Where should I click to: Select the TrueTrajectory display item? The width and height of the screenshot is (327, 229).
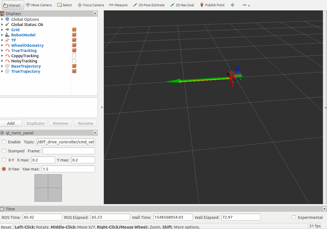tap(25, 71)
